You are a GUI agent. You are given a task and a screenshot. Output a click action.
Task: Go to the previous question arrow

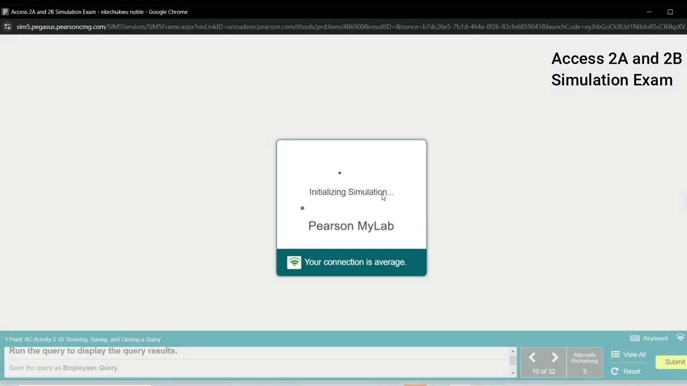(x=532, y=358)
